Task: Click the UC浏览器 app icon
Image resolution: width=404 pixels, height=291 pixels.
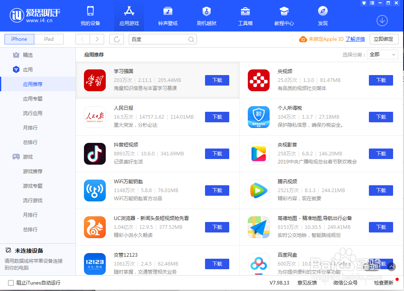Action: pos(95,227)
